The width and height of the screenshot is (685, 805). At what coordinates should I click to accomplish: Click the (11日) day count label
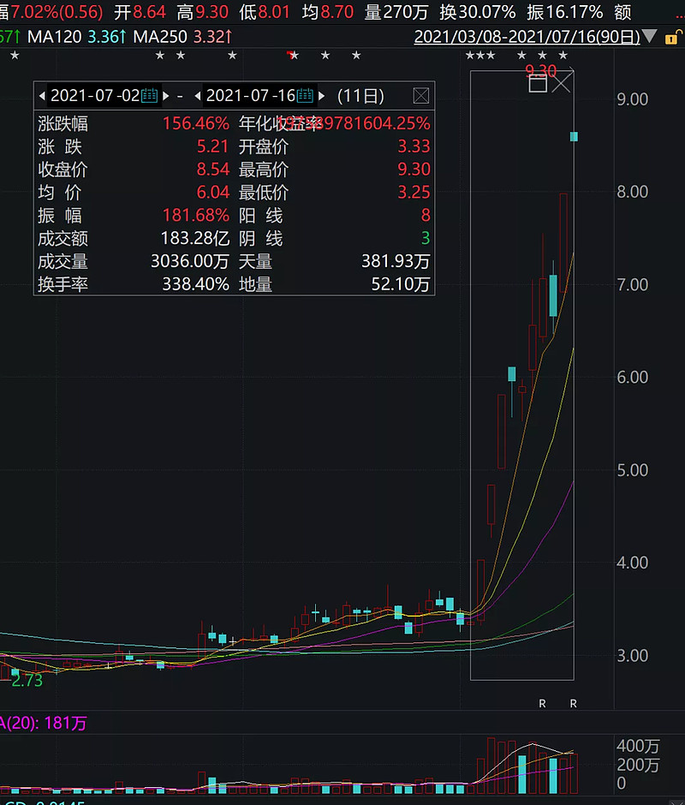pyautogui.click(x=360, y=96)
